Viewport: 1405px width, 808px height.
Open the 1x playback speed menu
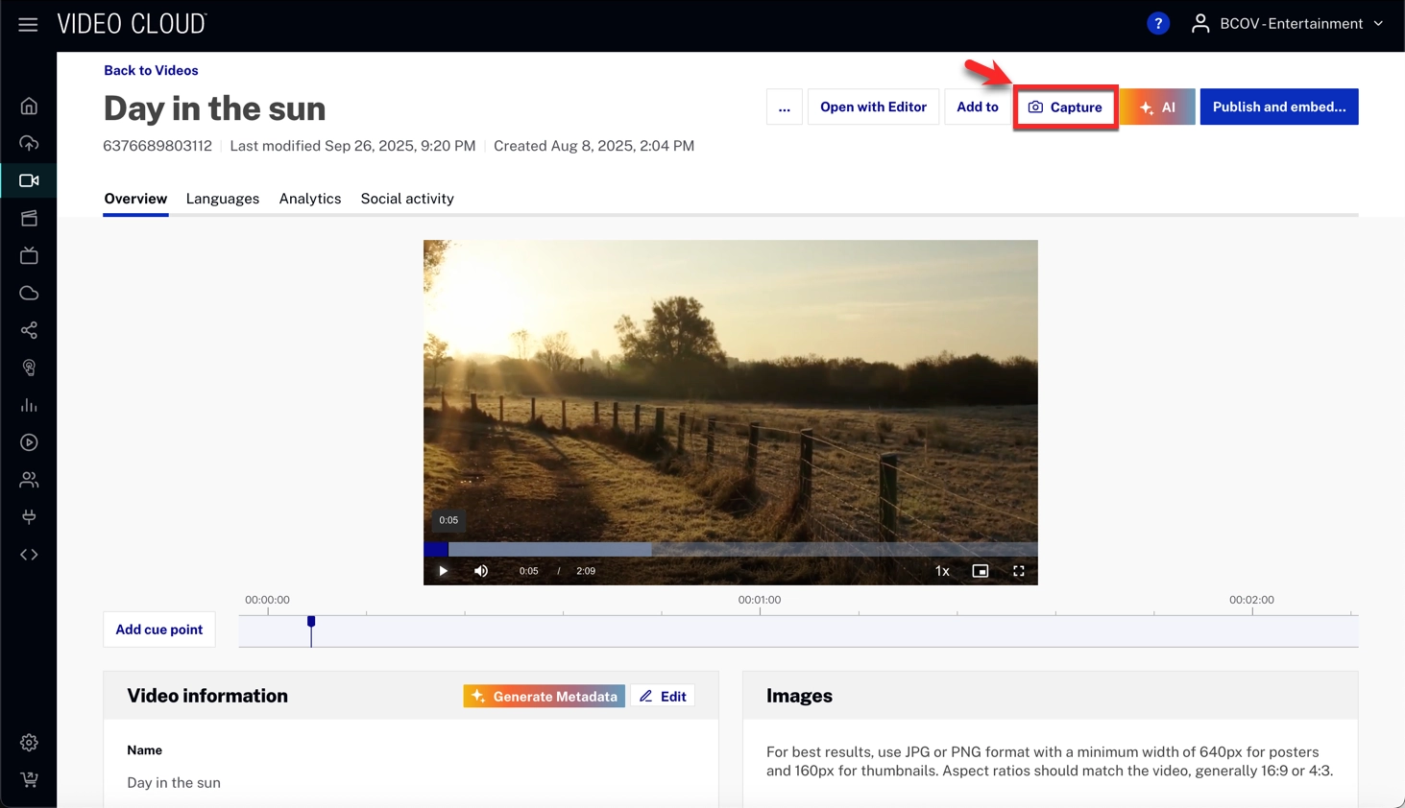tap(942, 571)
